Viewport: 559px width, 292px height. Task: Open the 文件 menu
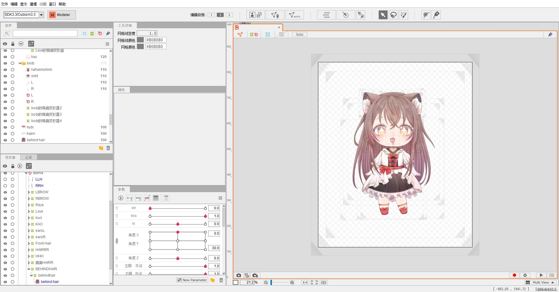pyautogui.click(x=4, y=4)
